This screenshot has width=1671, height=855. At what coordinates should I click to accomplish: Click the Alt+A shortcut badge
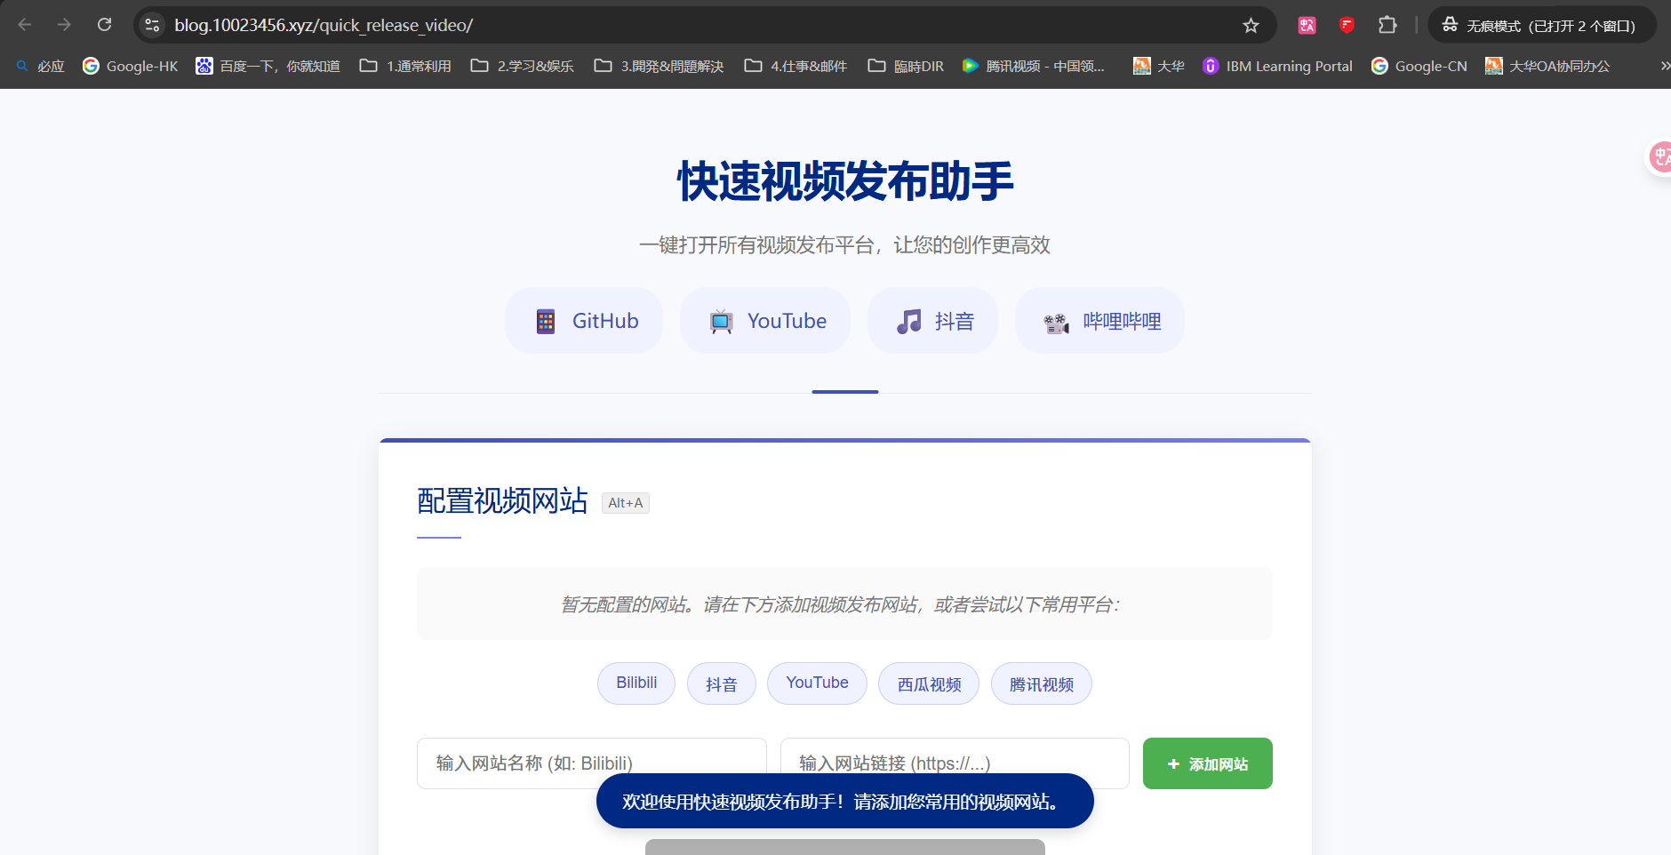626,503
